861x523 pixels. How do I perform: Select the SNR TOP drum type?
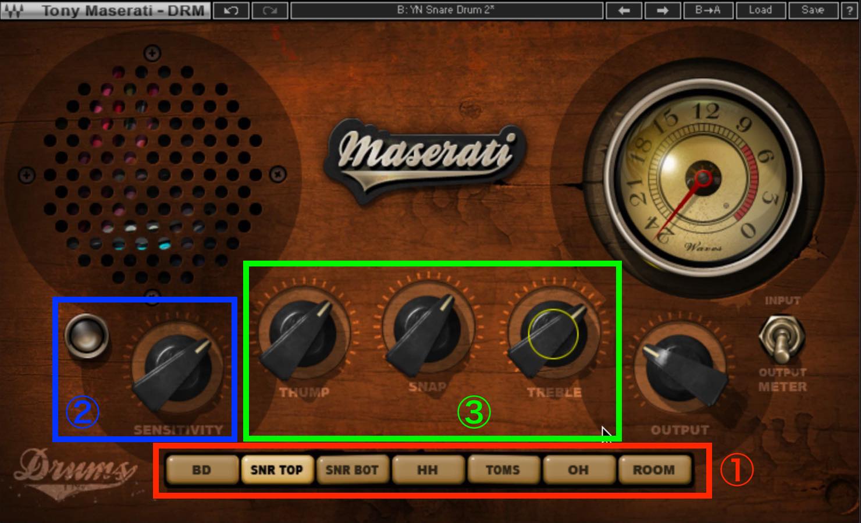(x=277, y=469)
